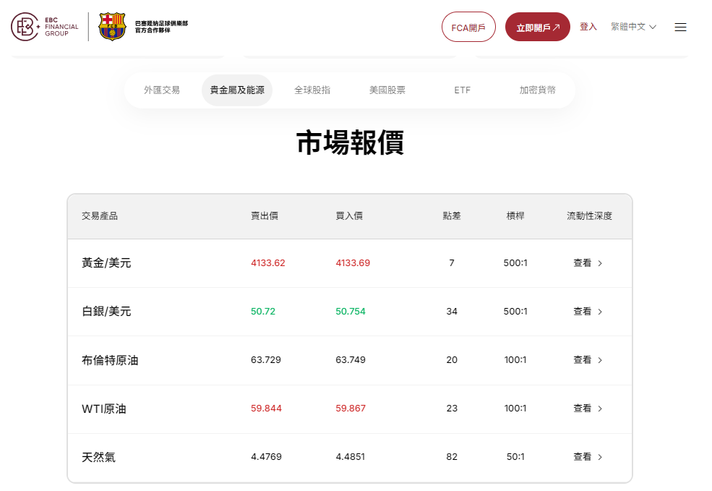This screenshot has height=491, width=712.
Task: Click the chevron beside WTI原油 查看 link
Action: click(599, 408)
